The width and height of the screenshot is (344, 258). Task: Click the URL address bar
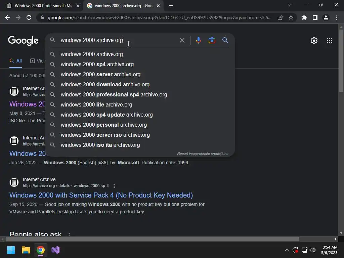click(159, 17)
